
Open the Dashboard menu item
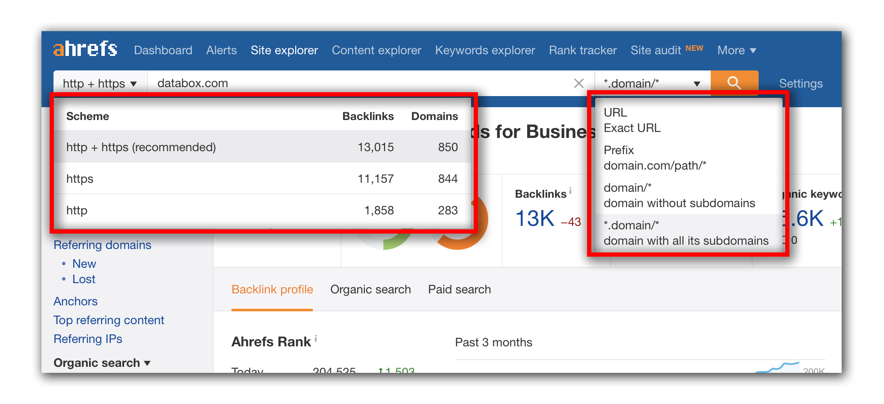pos(163,50)
